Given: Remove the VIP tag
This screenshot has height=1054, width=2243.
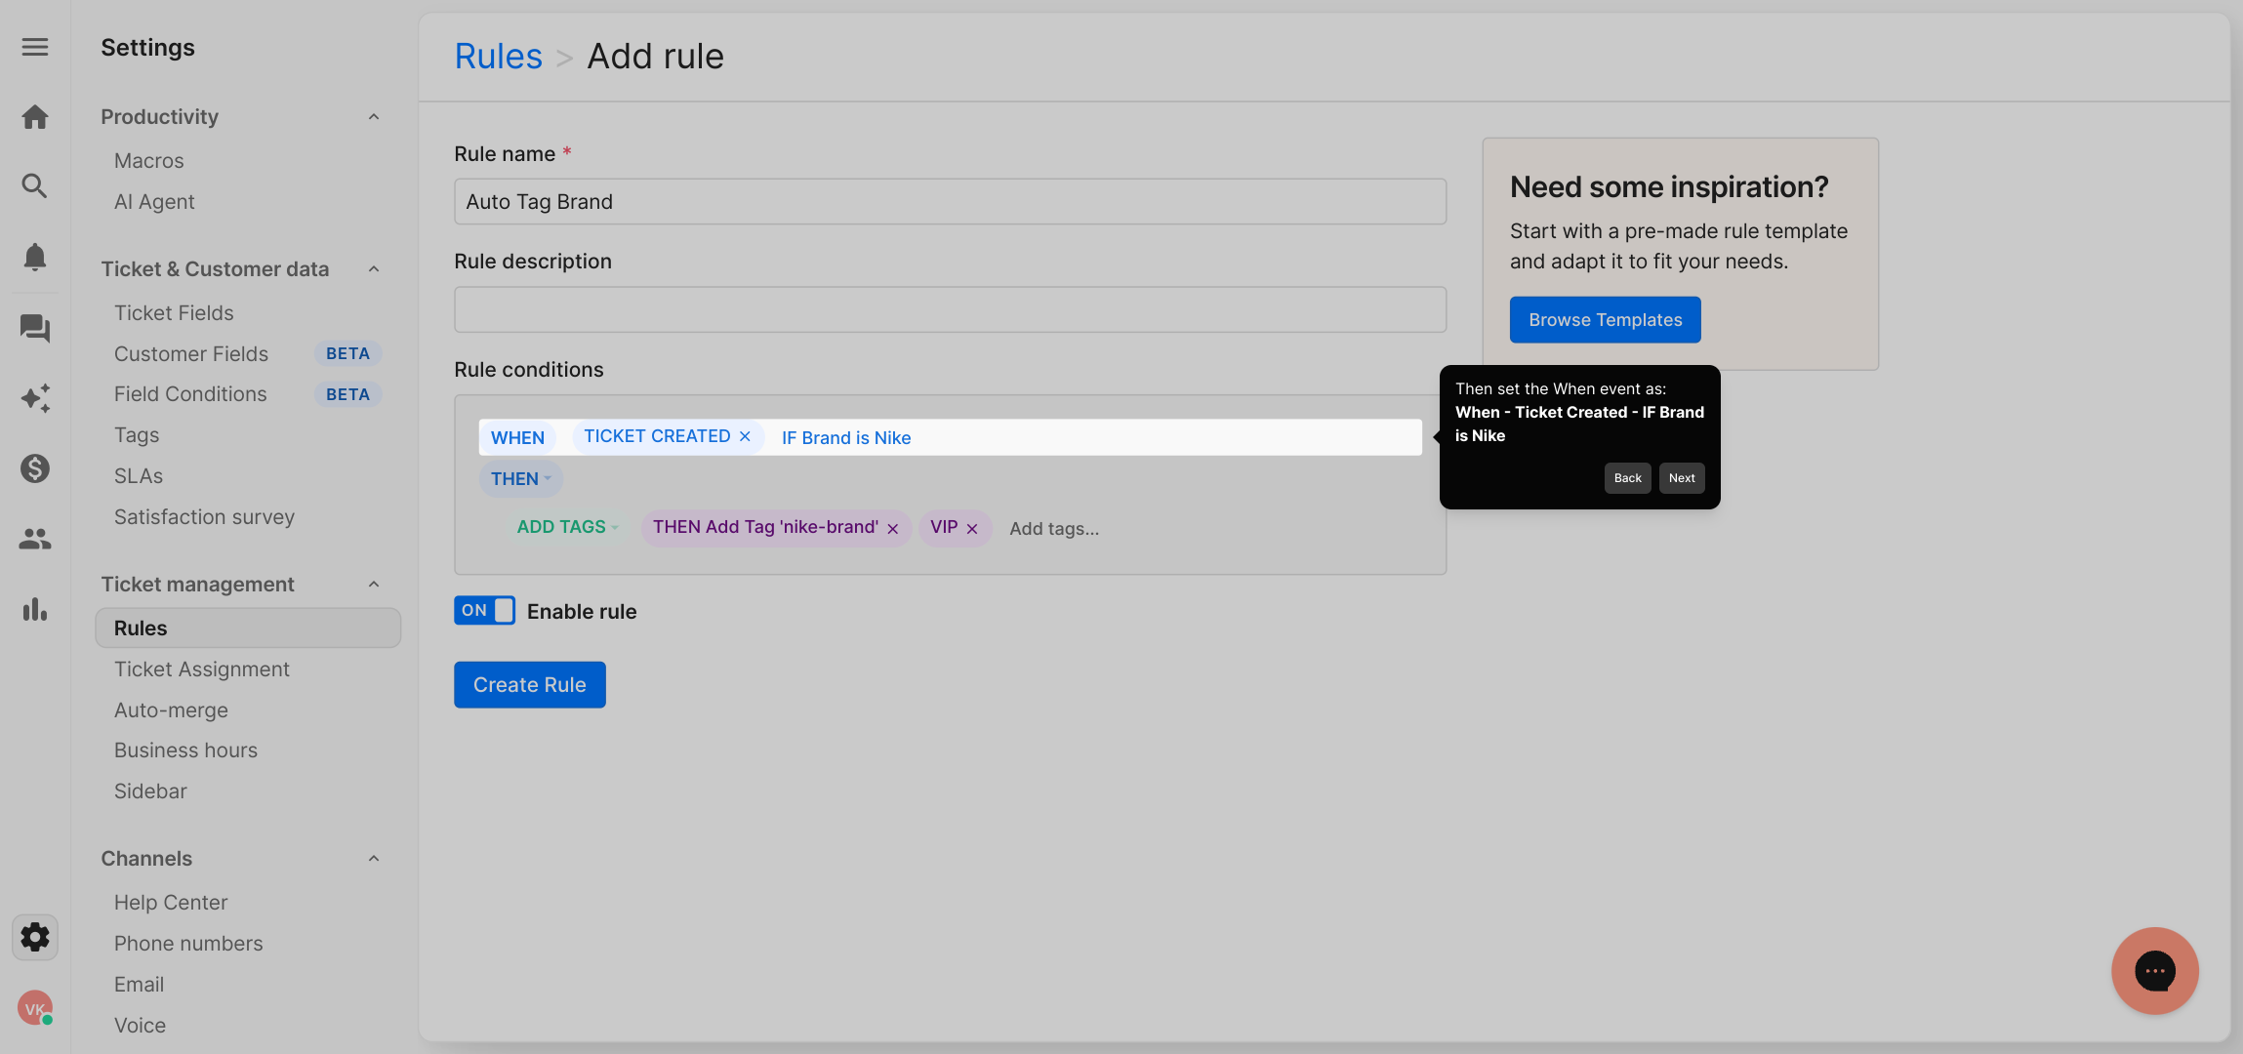Looking at the screenshot, I should click(x=972, y=529).
